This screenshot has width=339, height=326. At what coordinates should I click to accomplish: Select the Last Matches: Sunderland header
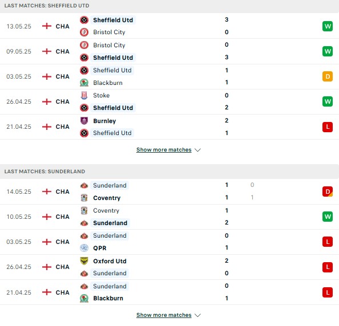pos(45,172)
